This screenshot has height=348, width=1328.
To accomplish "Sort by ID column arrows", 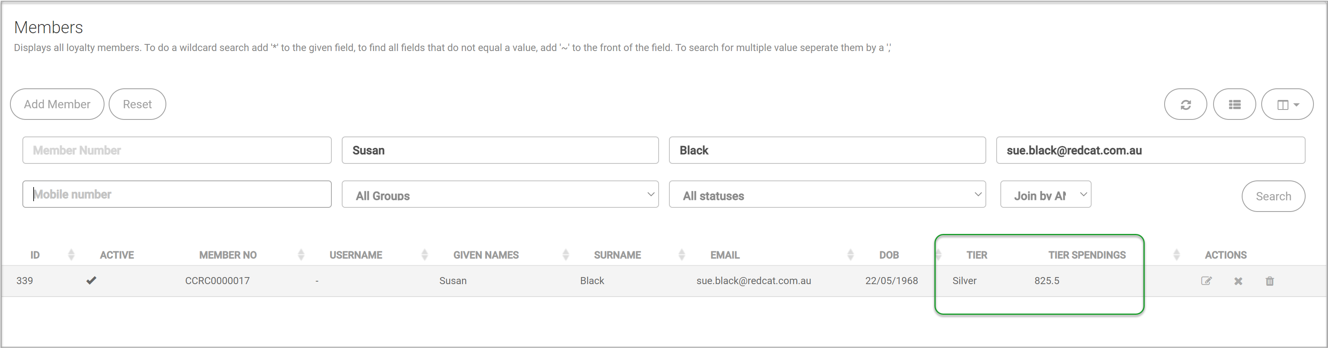I will [71, 255].
